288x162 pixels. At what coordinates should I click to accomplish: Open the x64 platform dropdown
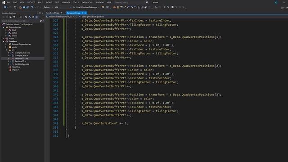[x=63, y=7]
